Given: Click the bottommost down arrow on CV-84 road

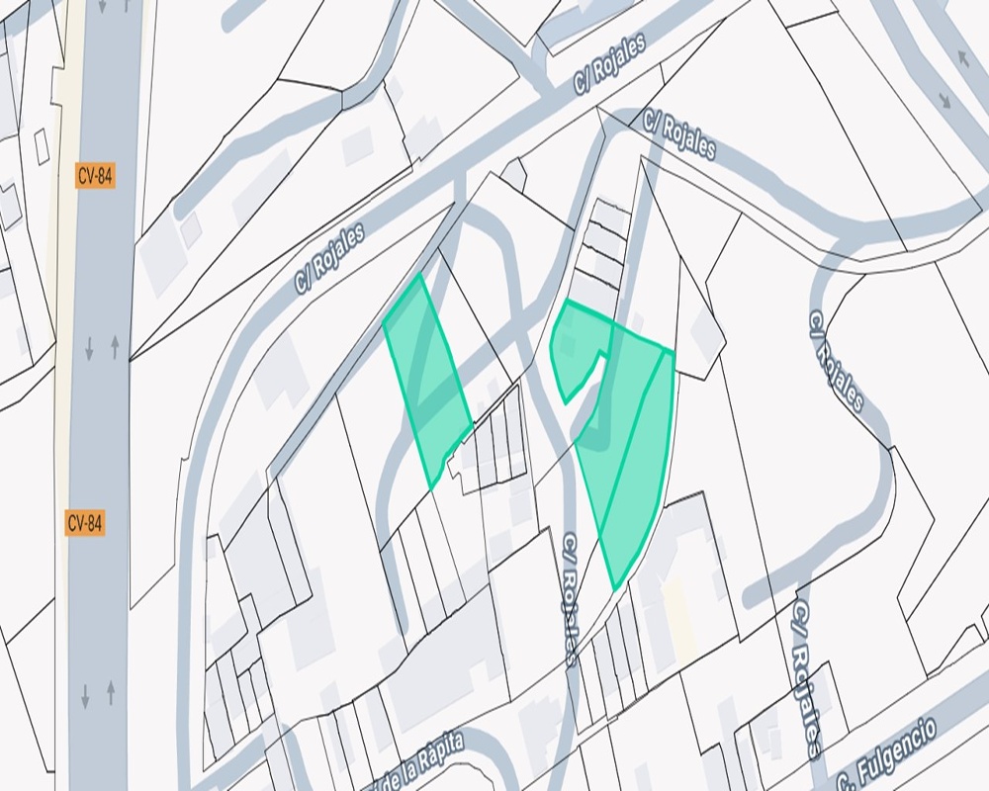Looking at the screenshot, I should (x=86, y=696).
